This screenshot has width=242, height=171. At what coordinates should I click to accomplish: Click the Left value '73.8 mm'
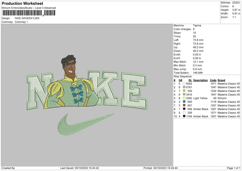[x=198, y=40]
